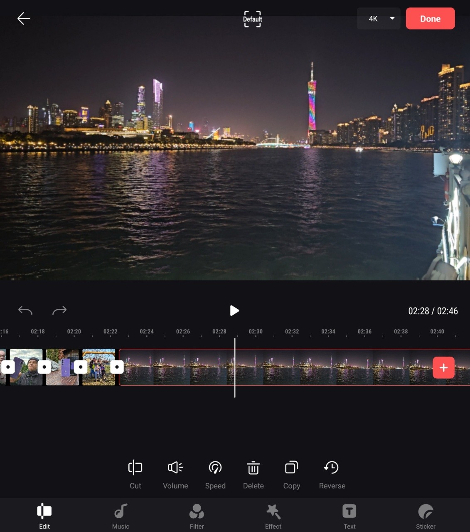Go back with the arrow icon
The image size is (470, 532).
[24, 18]
